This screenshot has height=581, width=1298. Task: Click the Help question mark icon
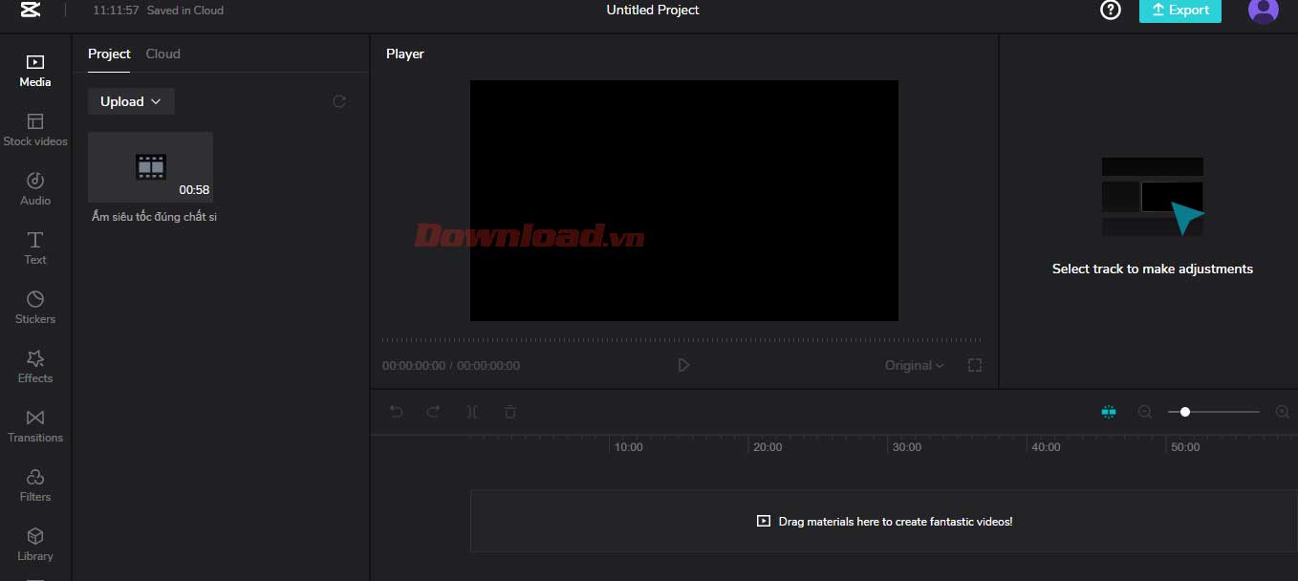[1110, 11]
